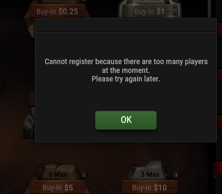The width and height of the screenshot is (222, 194).
Task: Click the 'Cannot register' error message text
Action: pyautogui.click(x=126, y=70)
